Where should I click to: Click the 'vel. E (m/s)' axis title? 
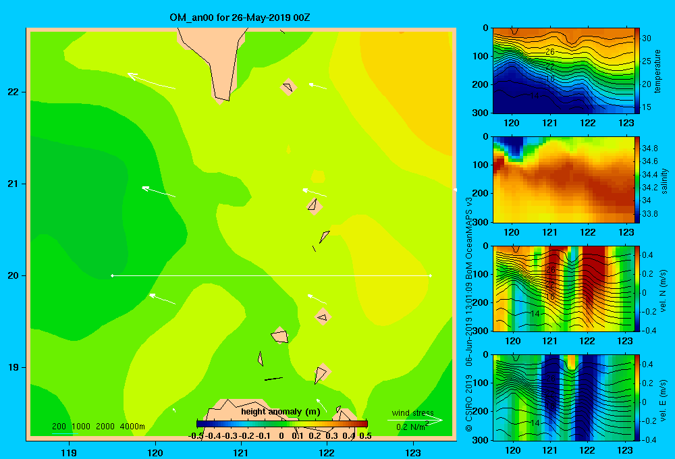tap(663, 400)
